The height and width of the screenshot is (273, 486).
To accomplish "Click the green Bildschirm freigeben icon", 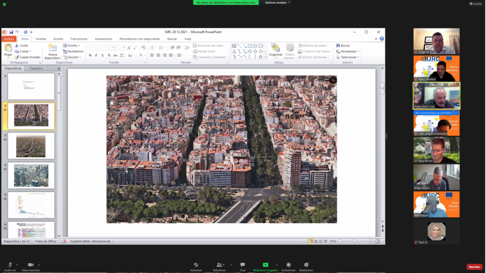I will pos(265,265).
